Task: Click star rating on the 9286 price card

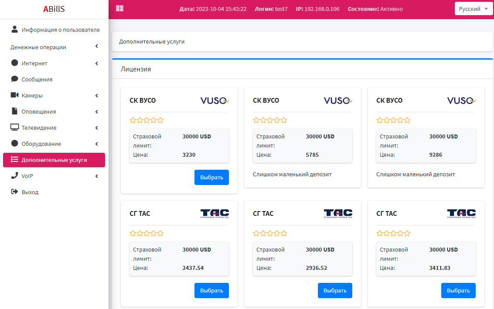Action: [x=393, y=120]
